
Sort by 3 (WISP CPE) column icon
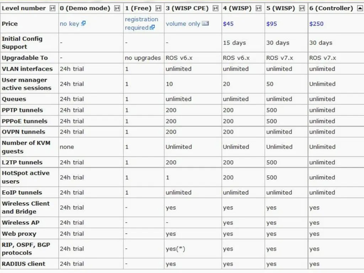pos(216,9)
